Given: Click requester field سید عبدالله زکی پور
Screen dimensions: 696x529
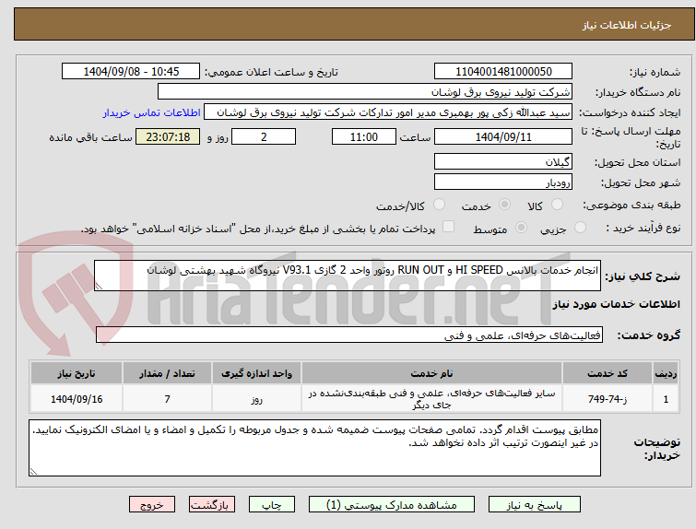Looking at the screenshot, I should pos(388,112).
